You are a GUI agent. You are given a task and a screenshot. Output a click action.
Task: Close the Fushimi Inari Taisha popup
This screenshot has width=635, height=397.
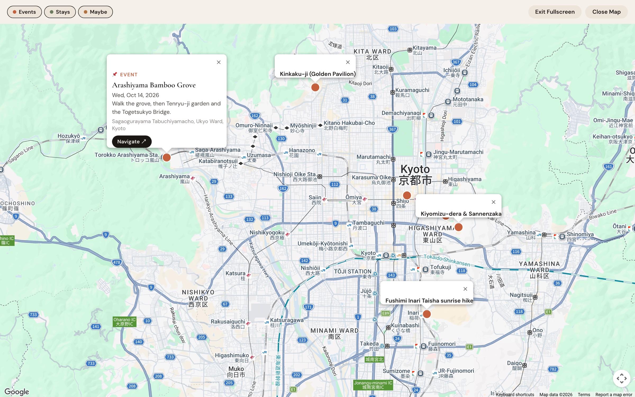465,289
